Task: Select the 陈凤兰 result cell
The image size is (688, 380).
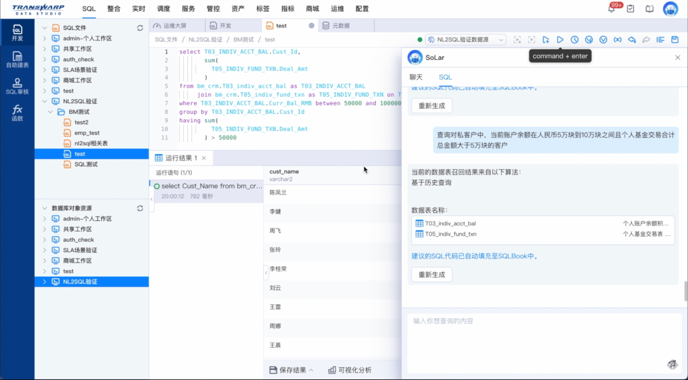Action: (332, 192)
